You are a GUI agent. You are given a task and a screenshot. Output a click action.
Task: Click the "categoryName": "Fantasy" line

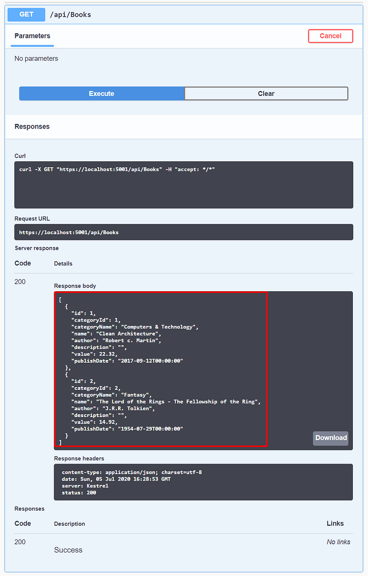click(111, 395)
